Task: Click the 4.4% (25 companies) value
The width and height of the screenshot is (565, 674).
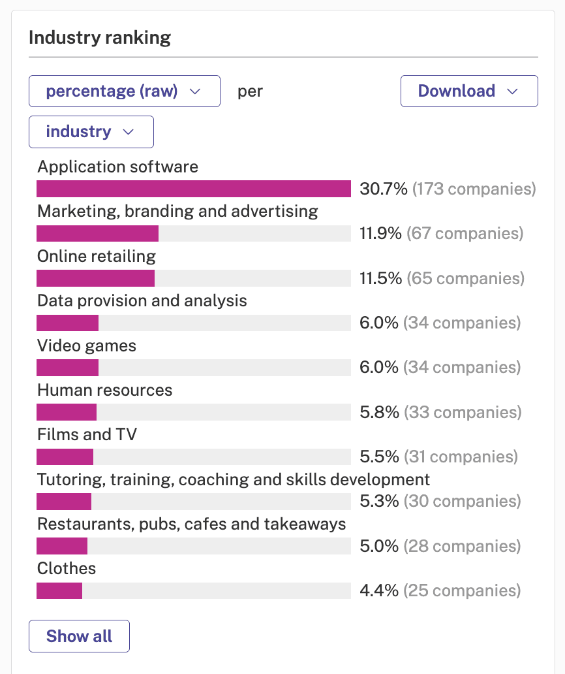Action: 440,590
